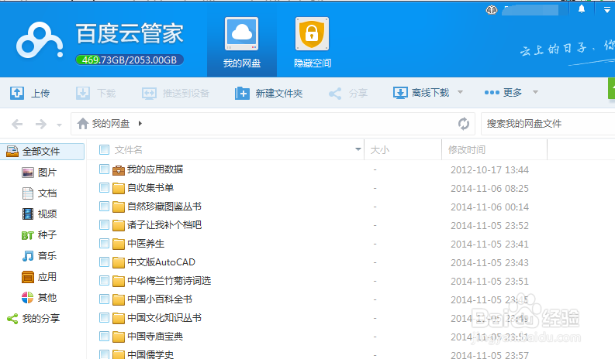Check the box for 中国小百科全书
Screen dimensions: 615x359
104,299
